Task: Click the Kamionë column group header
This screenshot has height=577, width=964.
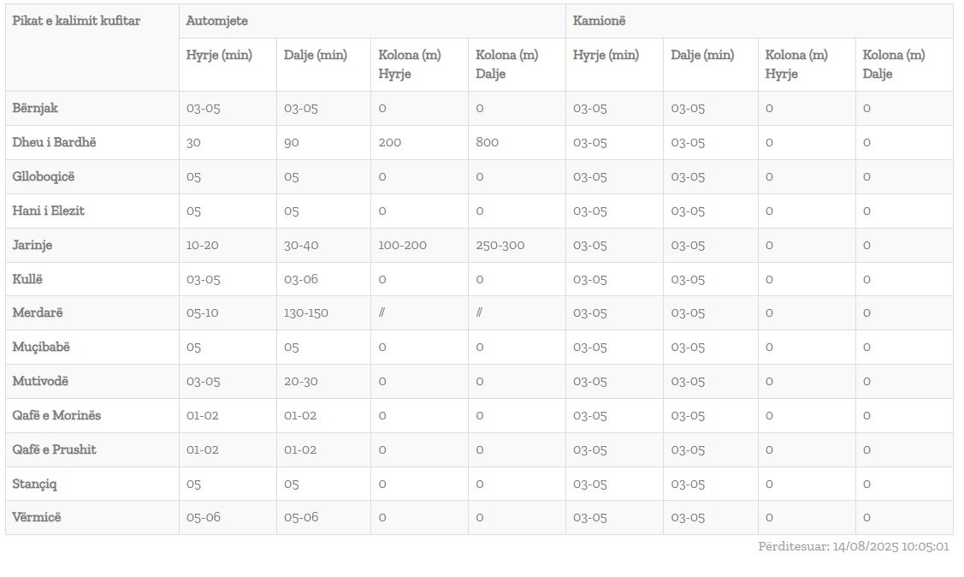Action: 599,21
